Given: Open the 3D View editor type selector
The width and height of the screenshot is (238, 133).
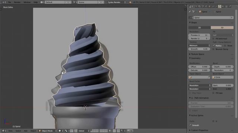Looking at the screenshot, I should click(x=4, y=131).
